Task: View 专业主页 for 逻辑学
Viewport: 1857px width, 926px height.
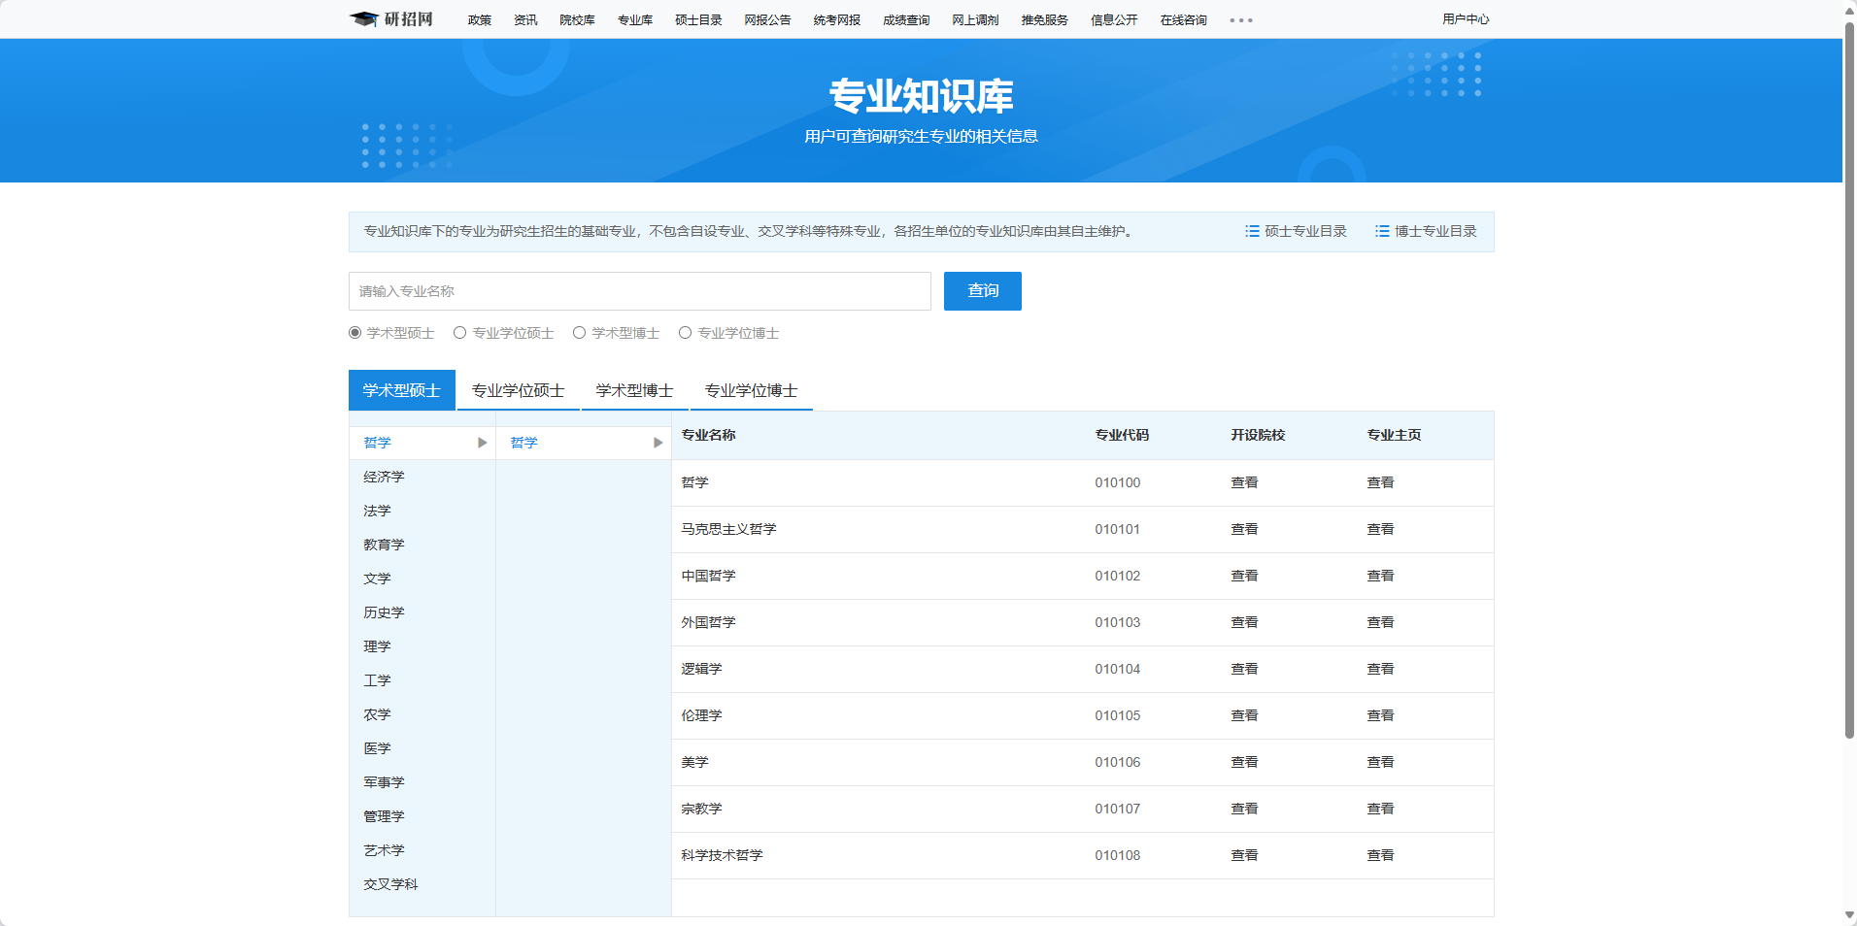Action: click(1380, 669)
